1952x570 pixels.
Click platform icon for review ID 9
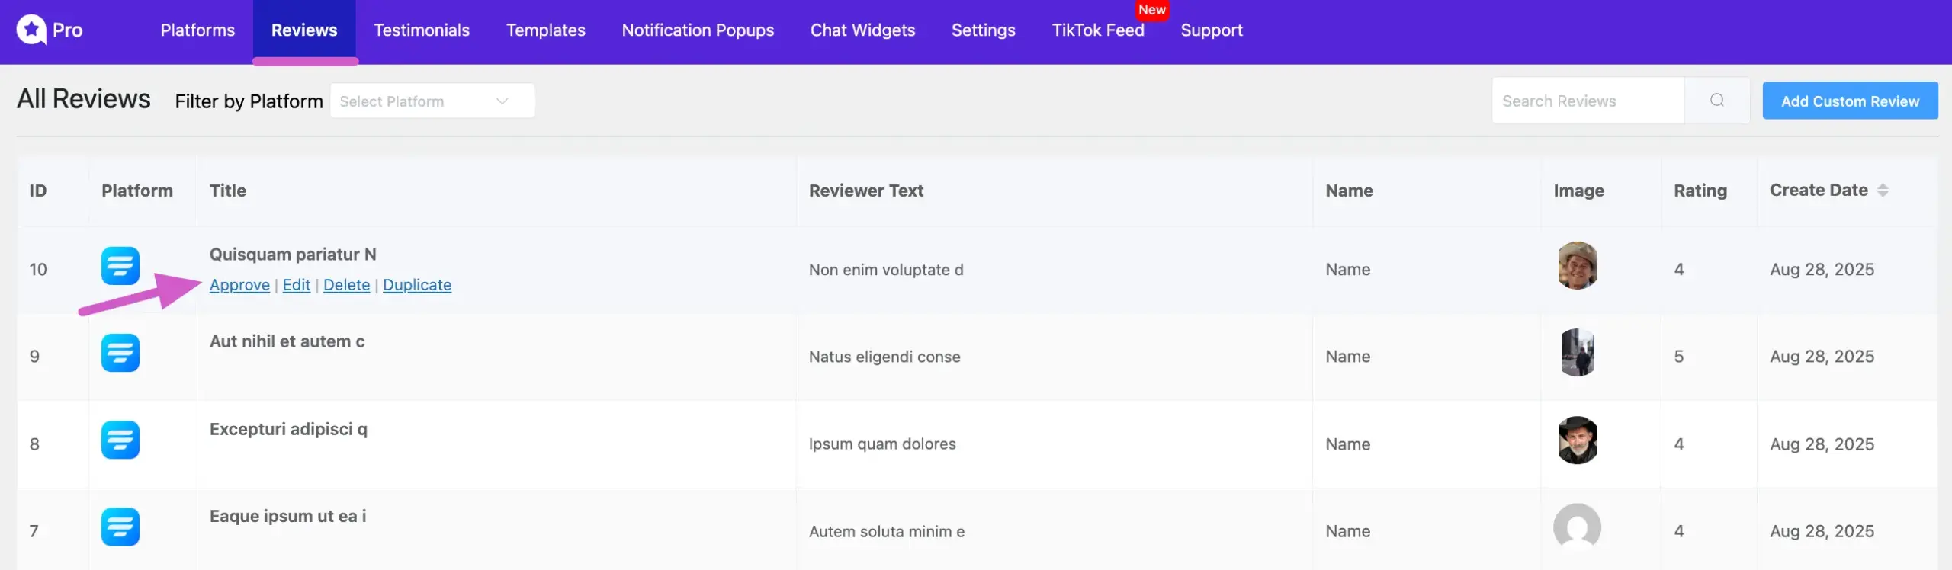(120, 353)
